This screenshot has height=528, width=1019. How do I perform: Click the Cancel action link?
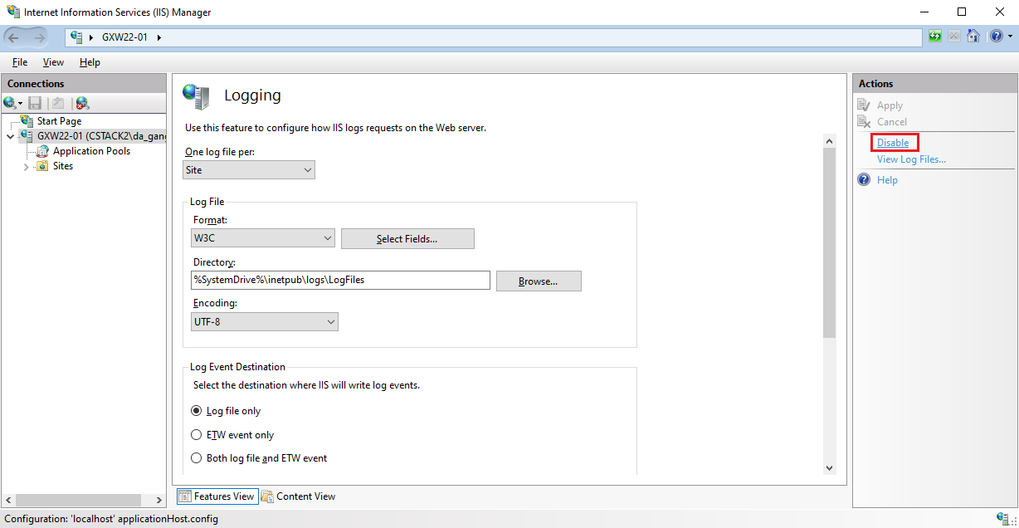892,122
